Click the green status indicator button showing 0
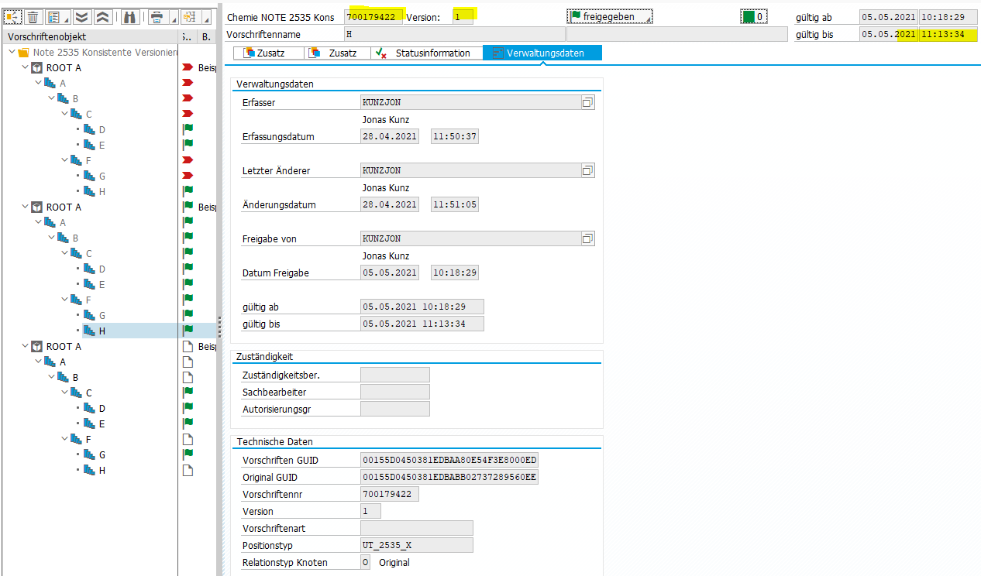981x576 pixels. pyautogui.click(x=754, y=17)
